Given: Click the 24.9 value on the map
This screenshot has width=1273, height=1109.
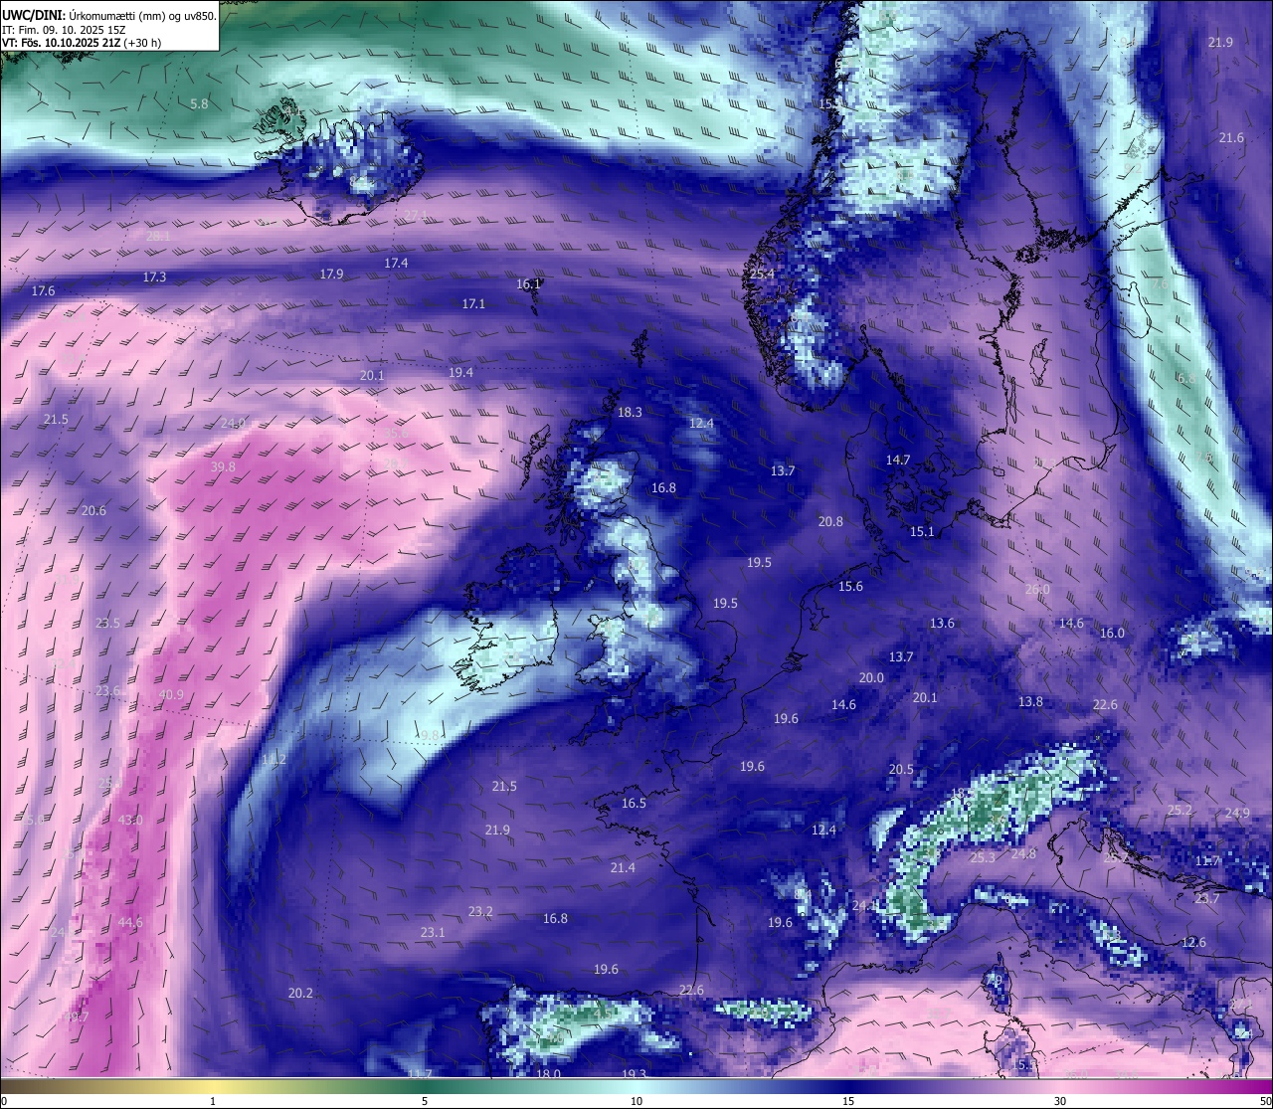Looking at the screenshot, I should point(1237,813).
